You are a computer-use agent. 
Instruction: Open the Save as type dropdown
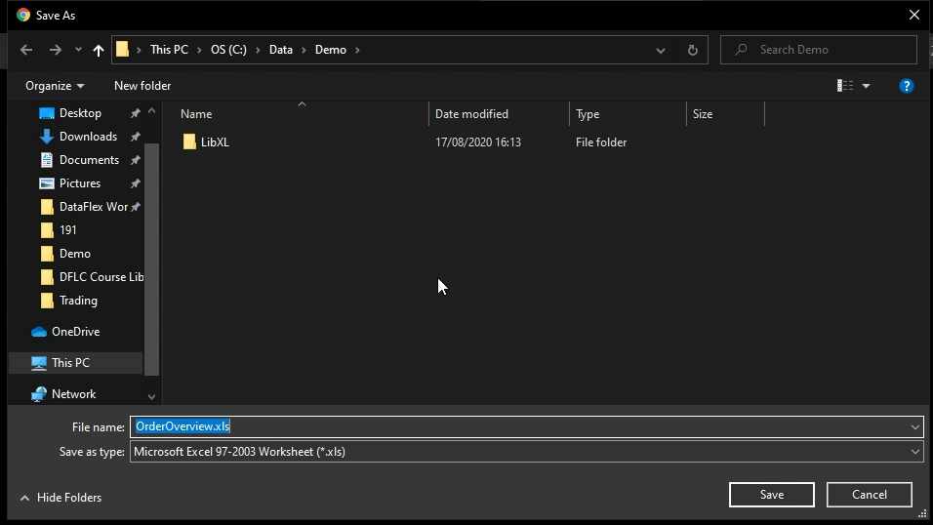[914, 452]
